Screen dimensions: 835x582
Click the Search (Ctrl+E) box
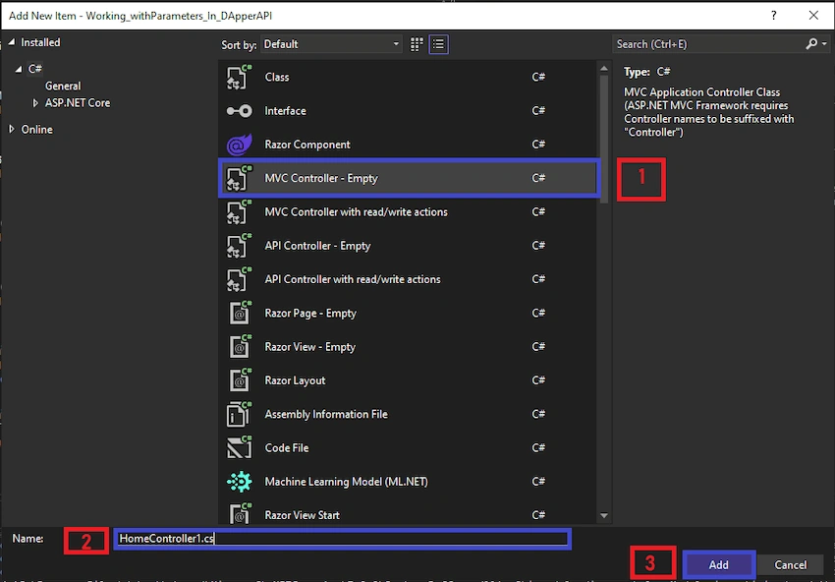[708, 44]
